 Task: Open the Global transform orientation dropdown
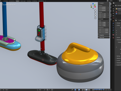[x=40, y=90]
